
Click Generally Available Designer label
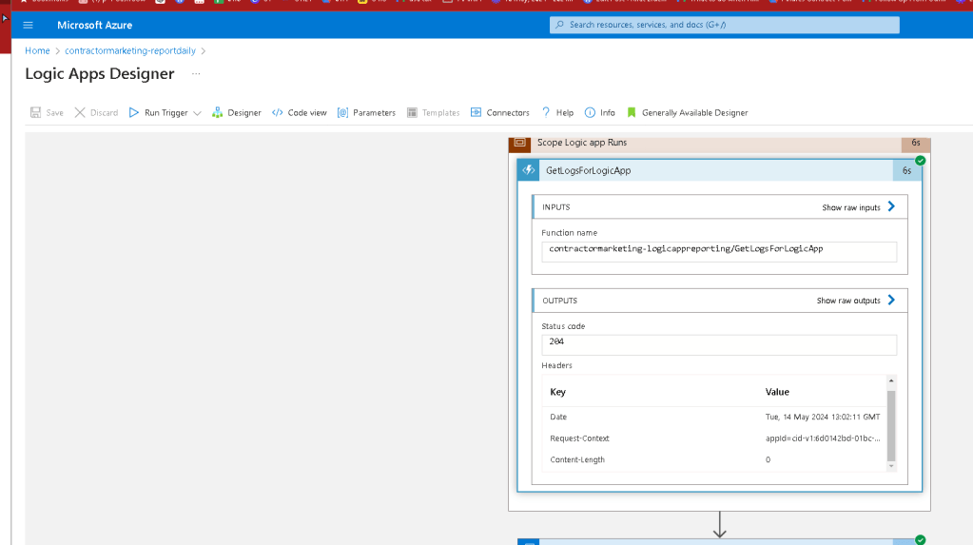pyautogui.click(x=695, y=113)
